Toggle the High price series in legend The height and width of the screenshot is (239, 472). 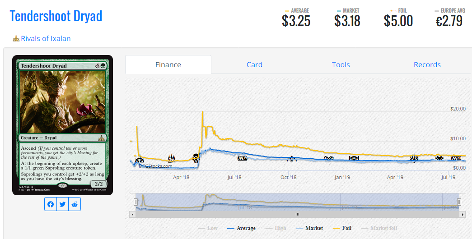pyautogui.click(x=276, y=228)
